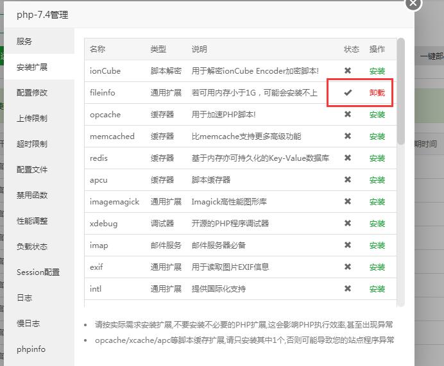Open the 慢日志 tab

click(39, 323)
